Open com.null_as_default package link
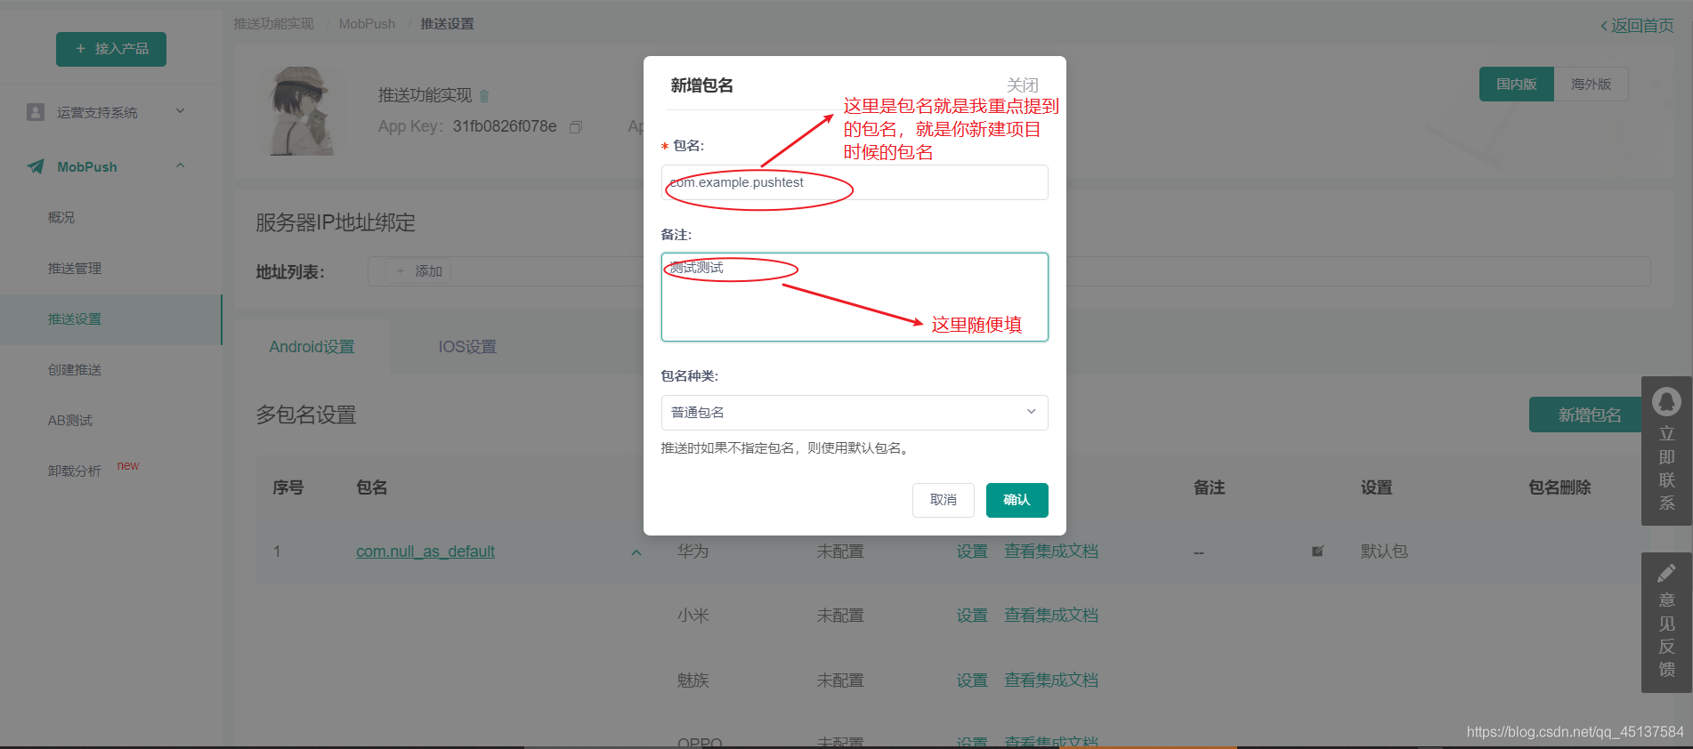 (x=425, y=552)
